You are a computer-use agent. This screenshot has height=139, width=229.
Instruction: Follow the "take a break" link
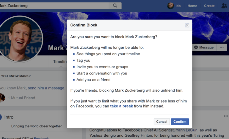tap(121, 106)
